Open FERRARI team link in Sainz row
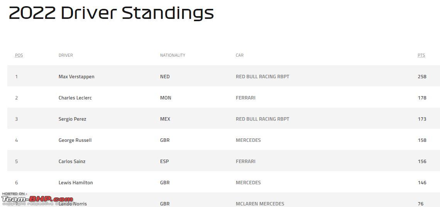440x207 pixels. (x=245, y=162)
